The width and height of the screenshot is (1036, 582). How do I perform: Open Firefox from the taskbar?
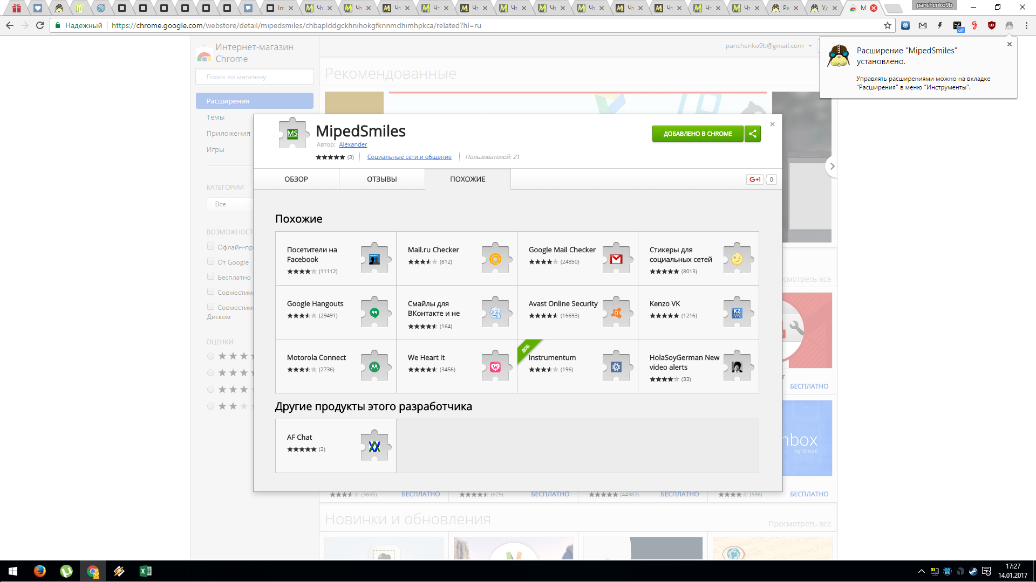[x=40, y=571]
